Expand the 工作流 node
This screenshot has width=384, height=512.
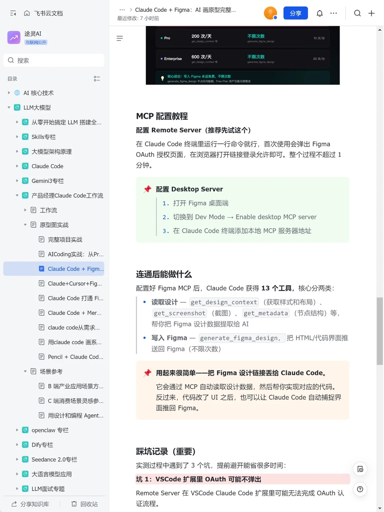coord(25,210)
